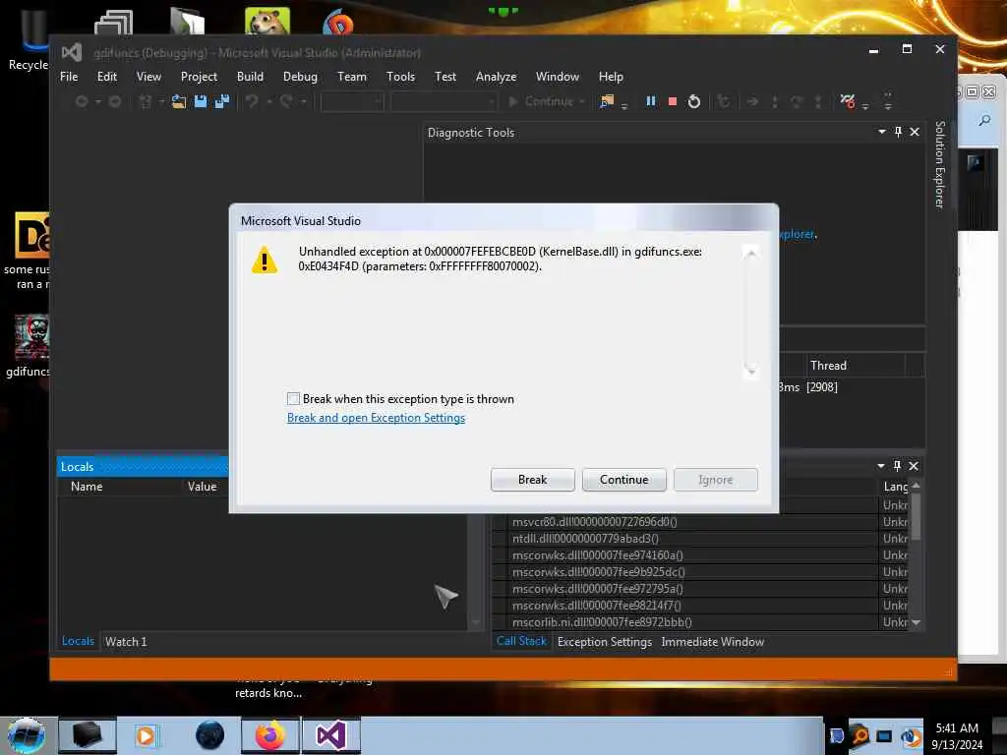
Task: Click the Thread column header in Diagnostic Tools
Action: point(855,366)
